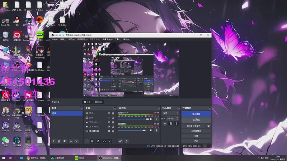This screenshot has width=287, height=161.
Task: Open the 文件(F) menu
Action: tap(55, 39)
